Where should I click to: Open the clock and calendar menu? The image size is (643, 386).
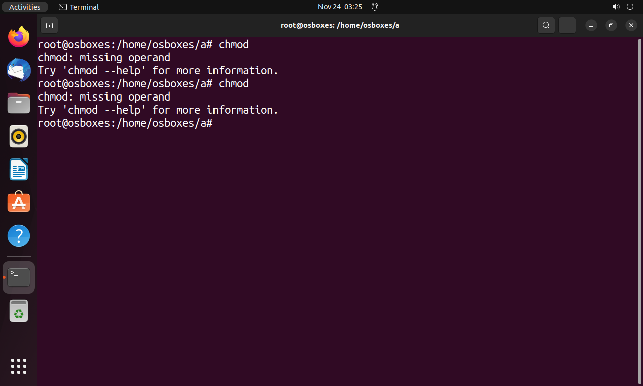[340, 7]
